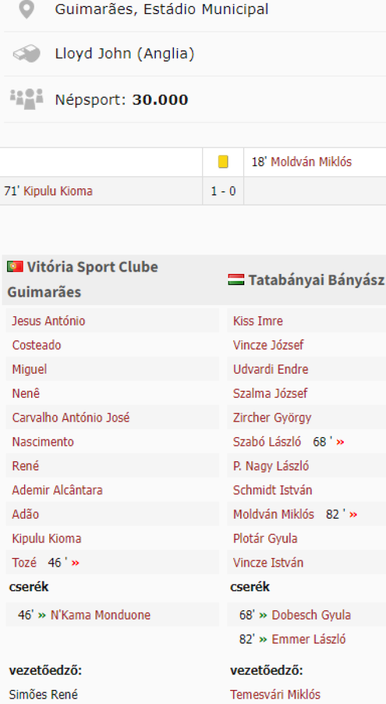Open the Tatabányai Bányász team page

(316, 280)
